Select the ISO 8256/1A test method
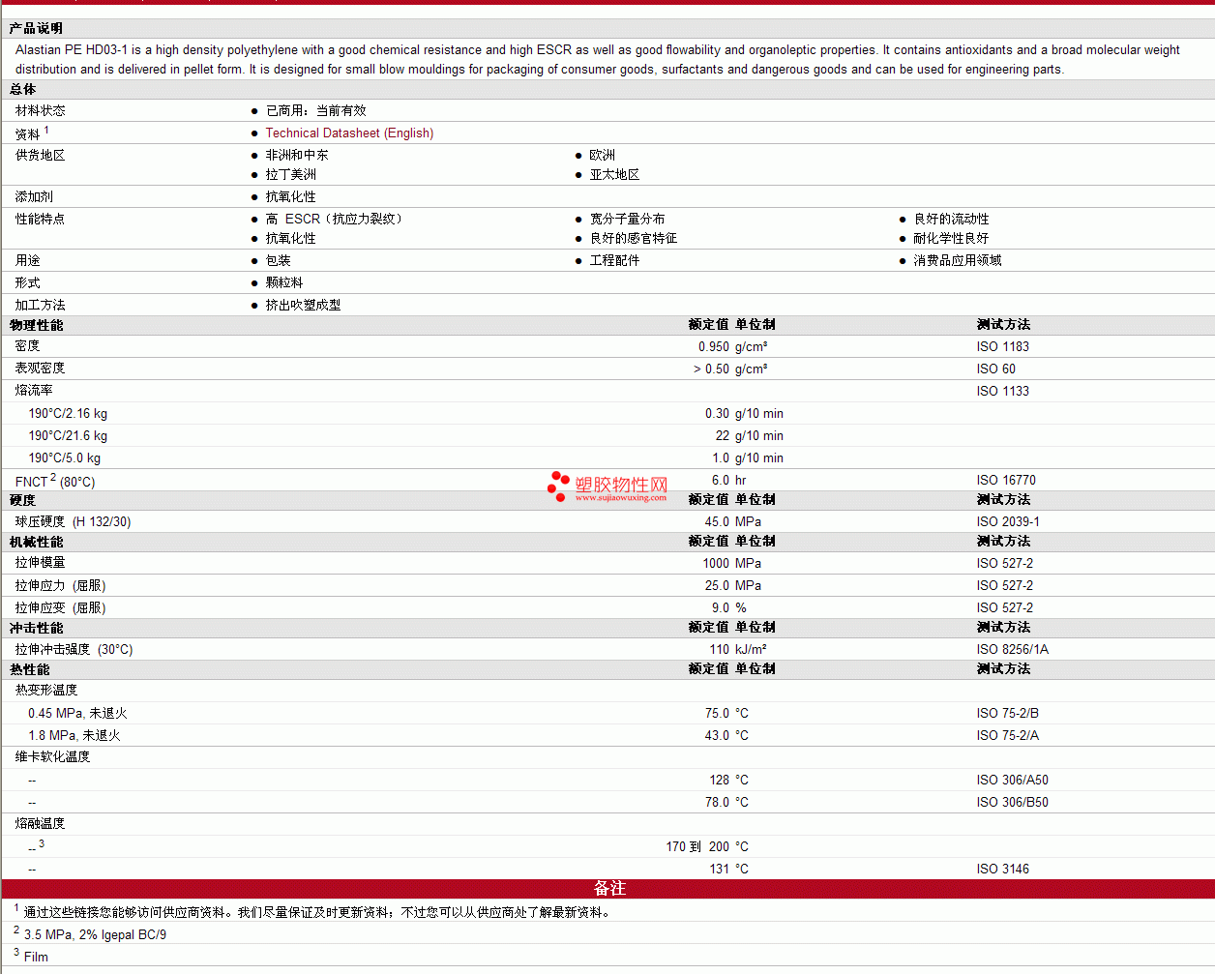Image resolution: width=1215 pixels, height=974 pixels. coord(1013,650)
